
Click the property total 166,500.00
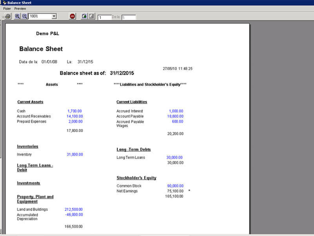(x=73, y=227)
